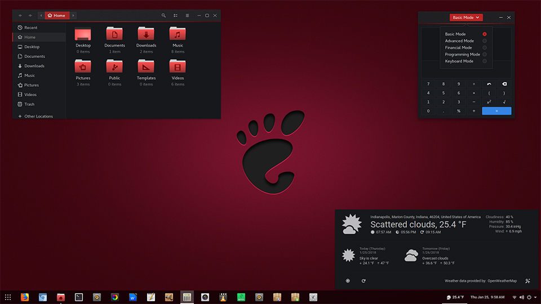The image size is (541, 304).
Task: Launch Firefox from the taskbar
Action: (25, 297)
